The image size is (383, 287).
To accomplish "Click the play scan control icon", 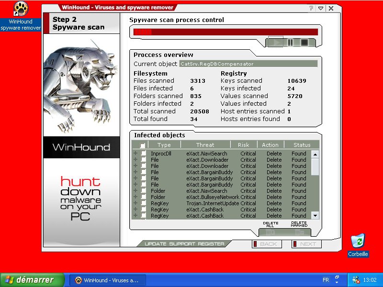I will (276, 43).
